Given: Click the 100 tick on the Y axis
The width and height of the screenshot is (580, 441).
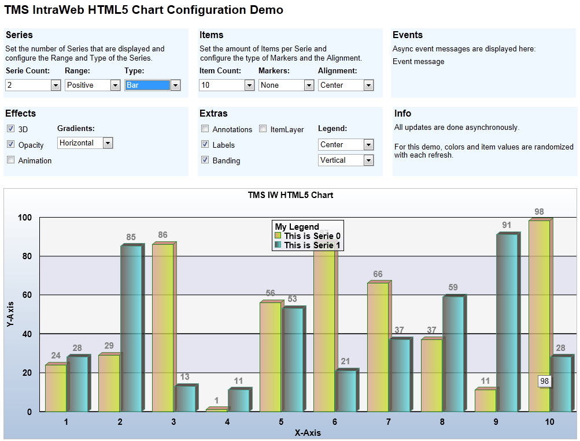Looking at the screenshot, I should (25, 218).
